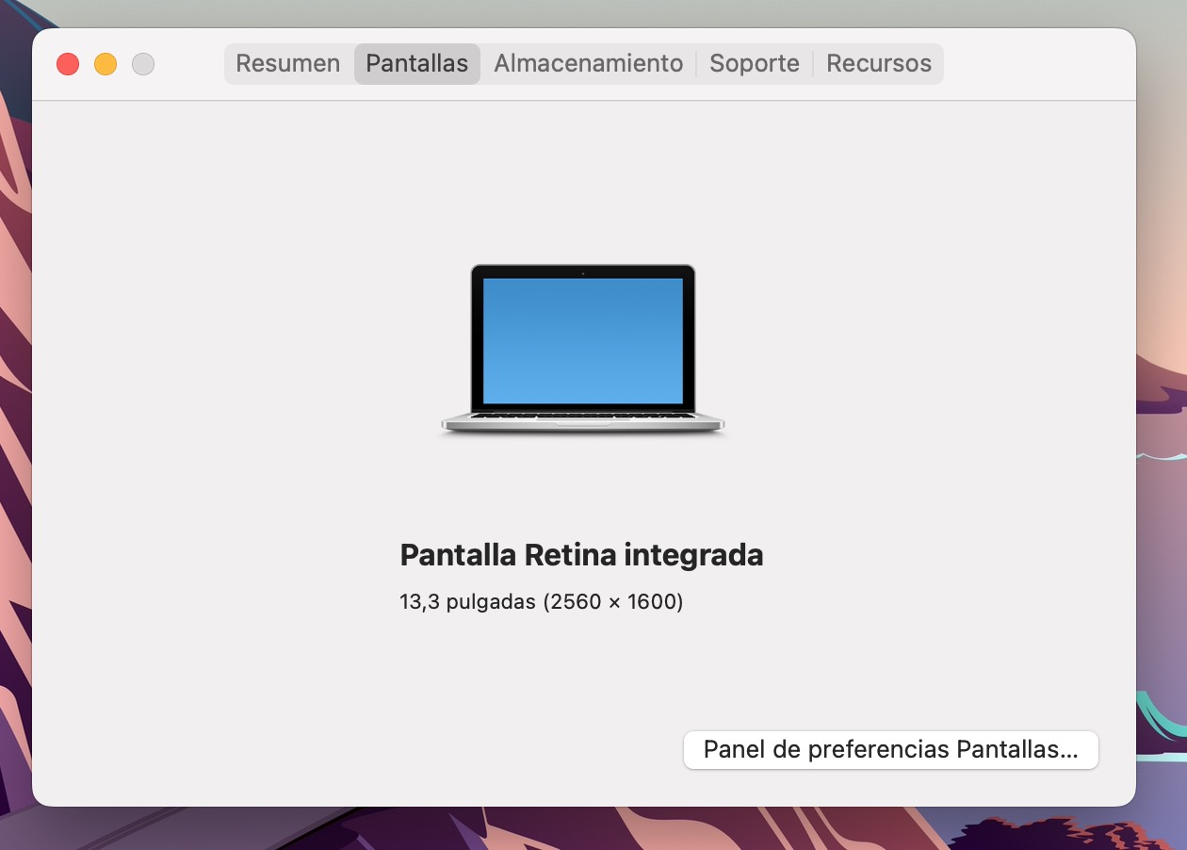Close the window with the red button
The image size is (1187, 850).
(68, 64)
